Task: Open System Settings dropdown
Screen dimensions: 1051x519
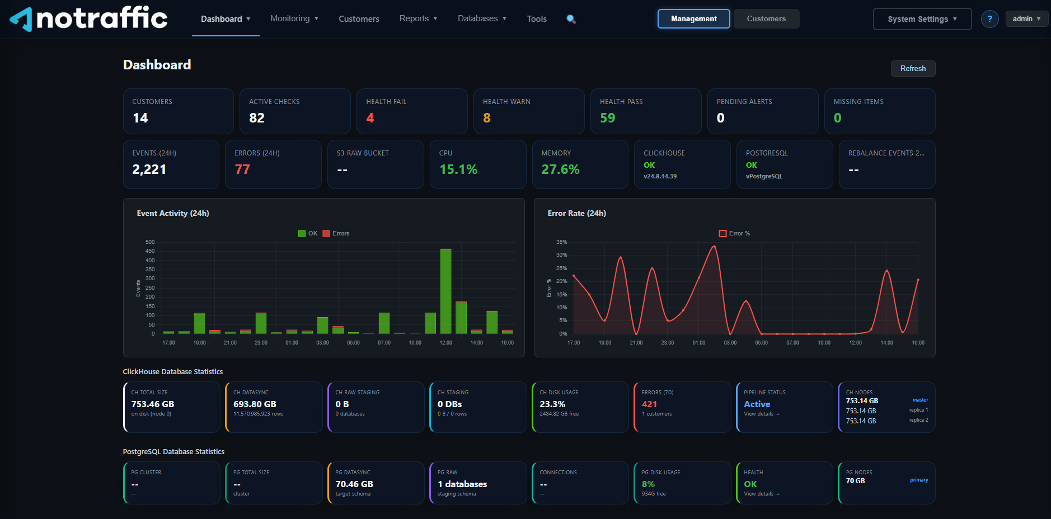Action: pyautogui.click(x=922, y=19)
